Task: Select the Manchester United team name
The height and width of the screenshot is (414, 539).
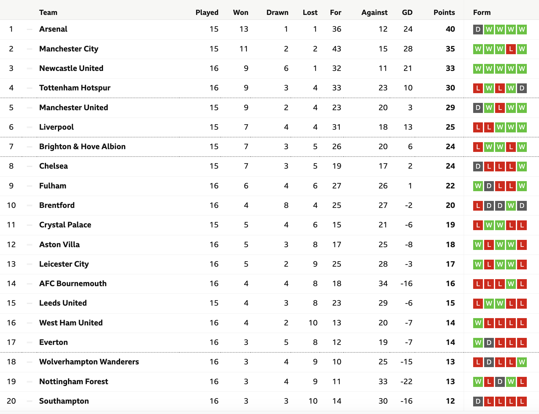Action: coord(73,107)
